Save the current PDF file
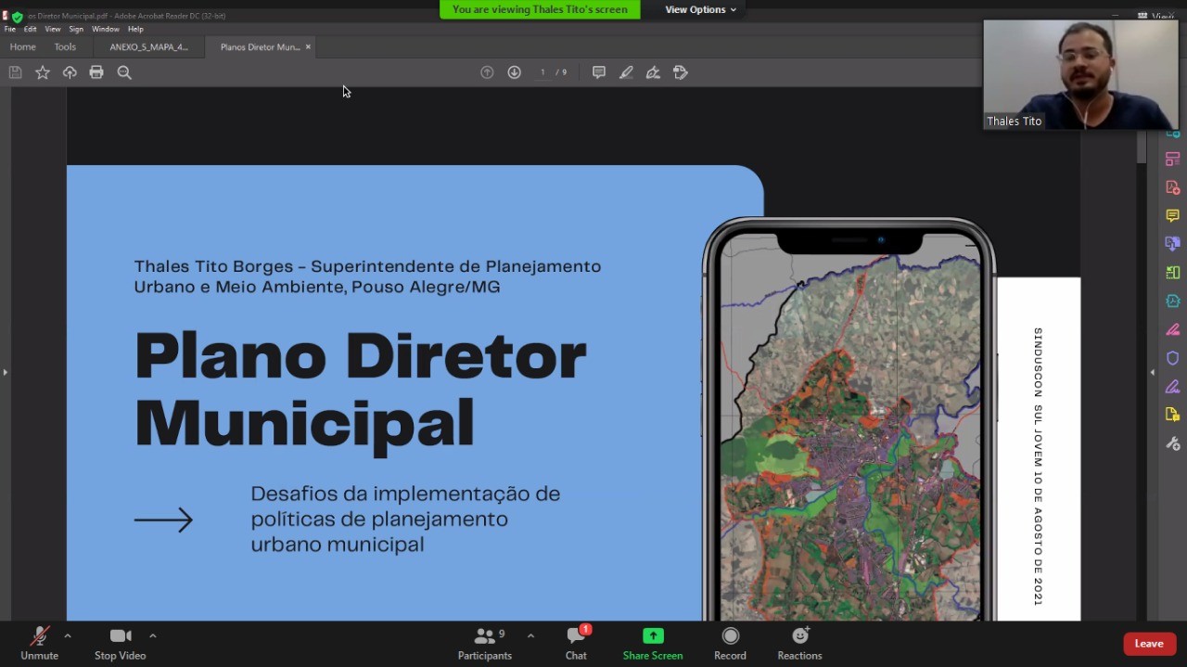Screen dimensions: 1187x667 (x=15, y=71)
